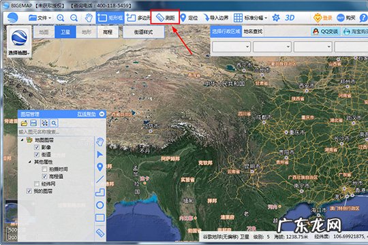Select the 矩形框 rectangle selection tool
The height and width of the screenshot is (245, 368).
tap(110, 18)
